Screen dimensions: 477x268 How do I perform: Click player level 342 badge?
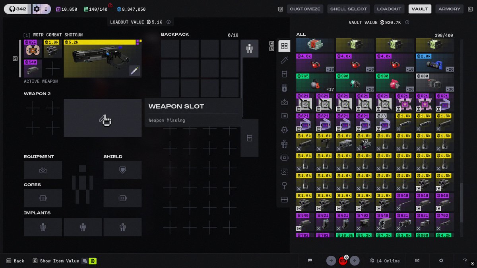[x=17, y=9]
